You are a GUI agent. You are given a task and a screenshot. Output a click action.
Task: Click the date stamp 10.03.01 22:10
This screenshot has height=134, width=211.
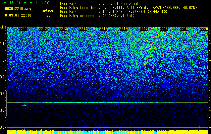point(17,15)
